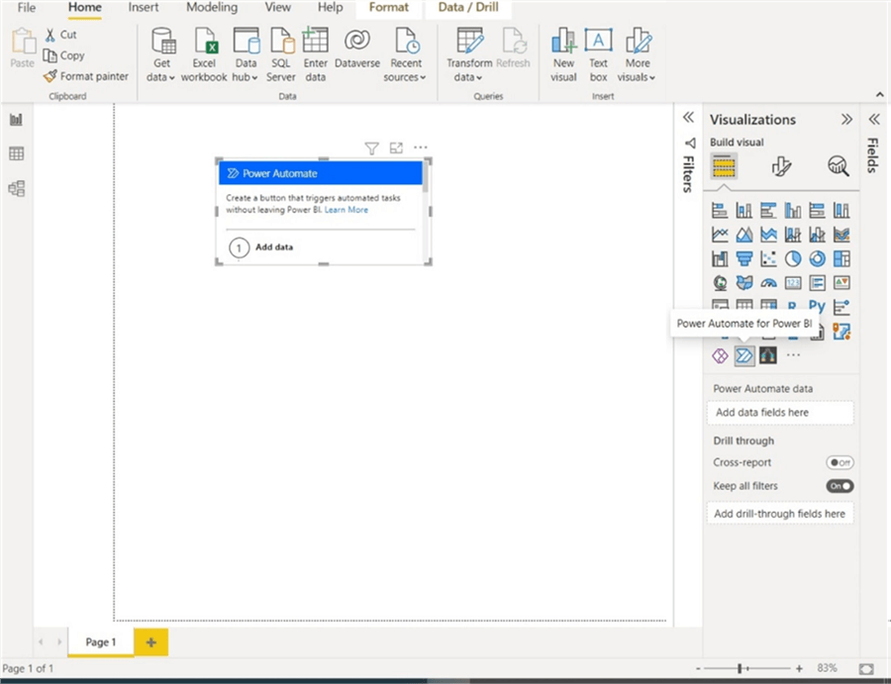Toggle the Cross-report switch
891x684 pixels.
(x=840, y=462)
